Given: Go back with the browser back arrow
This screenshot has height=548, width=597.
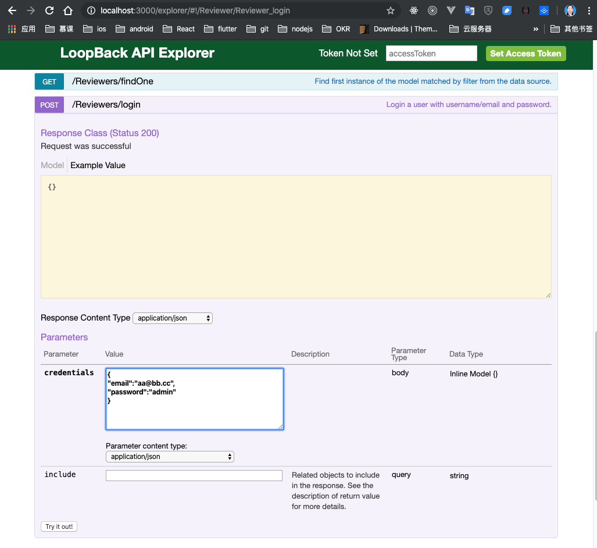Looking at the screenshot, I should point(12,10).
